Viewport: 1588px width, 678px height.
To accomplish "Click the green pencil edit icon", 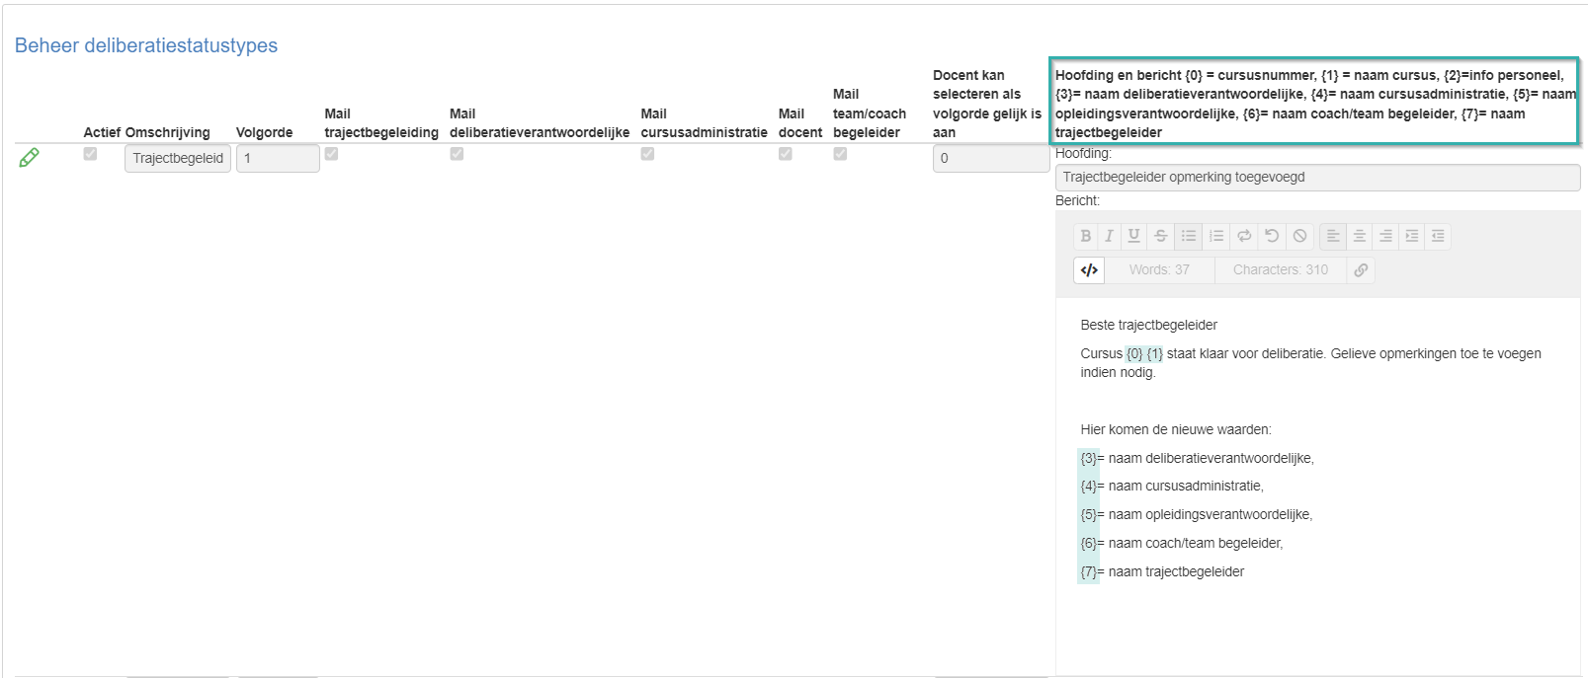I will click(30, 157).
